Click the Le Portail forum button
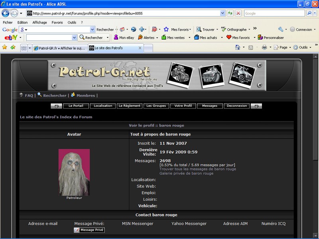This screenshot has width=319, height=239. click(76, 106)
